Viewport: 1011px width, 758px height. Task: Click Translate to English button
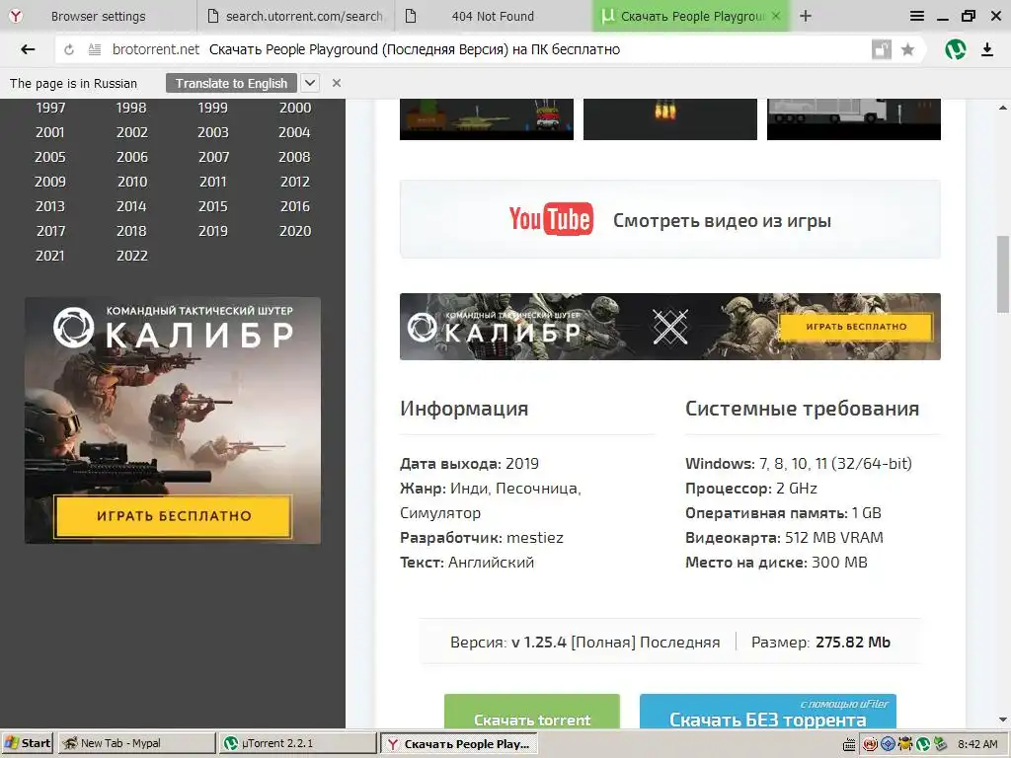(x=231, y=83)
